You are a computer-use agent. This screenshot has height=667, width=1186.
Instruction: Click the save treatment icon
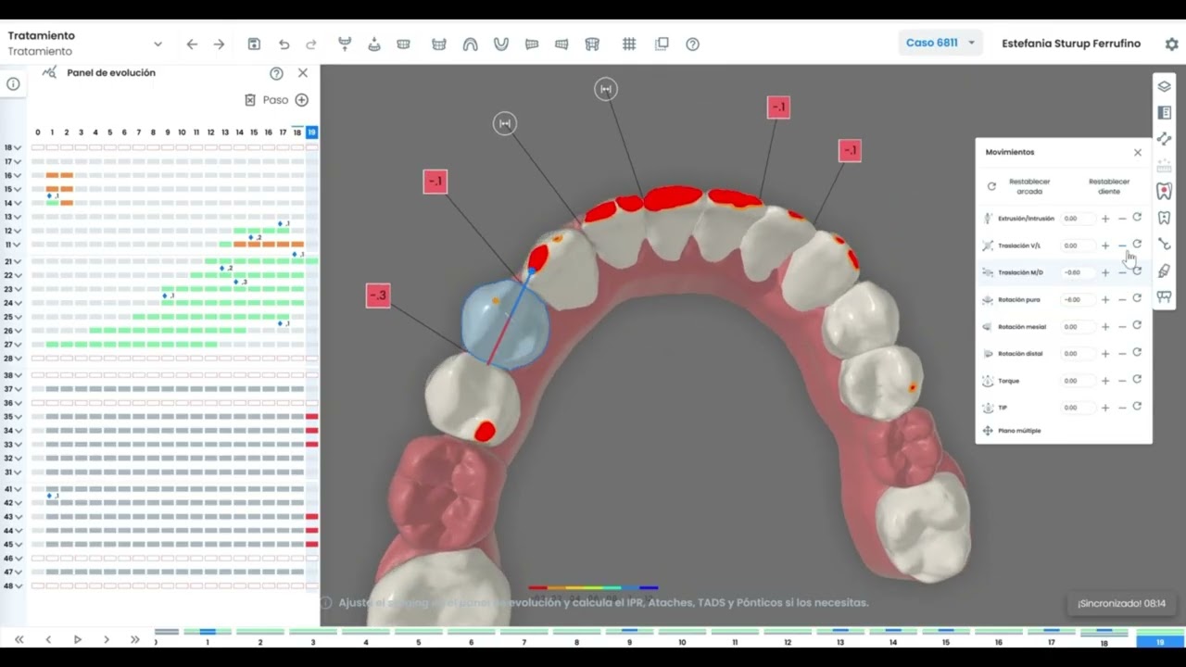(x=255, y=44)
